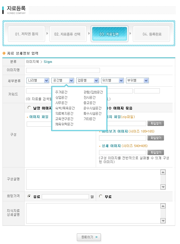Choose 사무공간 from the list

coord(61,103)
